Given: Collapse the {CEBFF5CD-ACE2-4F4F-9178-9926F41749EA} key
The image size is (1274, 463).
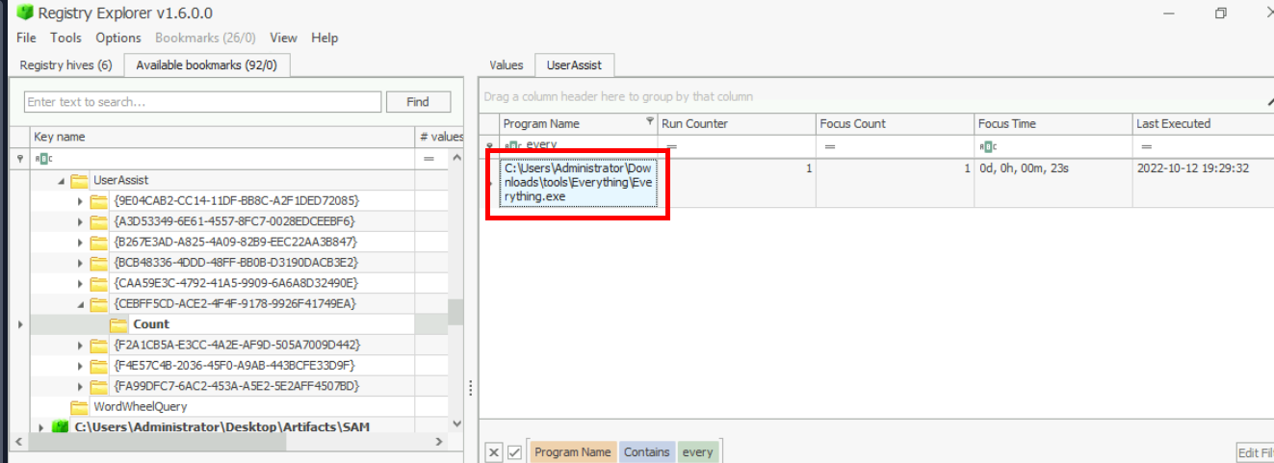Looking at the screenshot, I should (80, 303).
